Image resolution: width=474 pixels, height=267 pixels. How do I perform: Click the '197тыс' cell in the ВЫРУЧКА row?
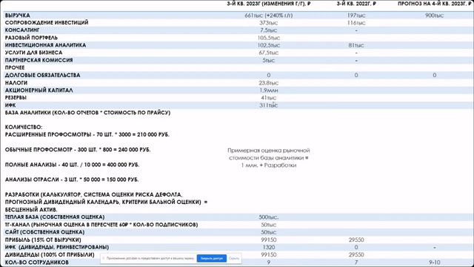point(356,15)
